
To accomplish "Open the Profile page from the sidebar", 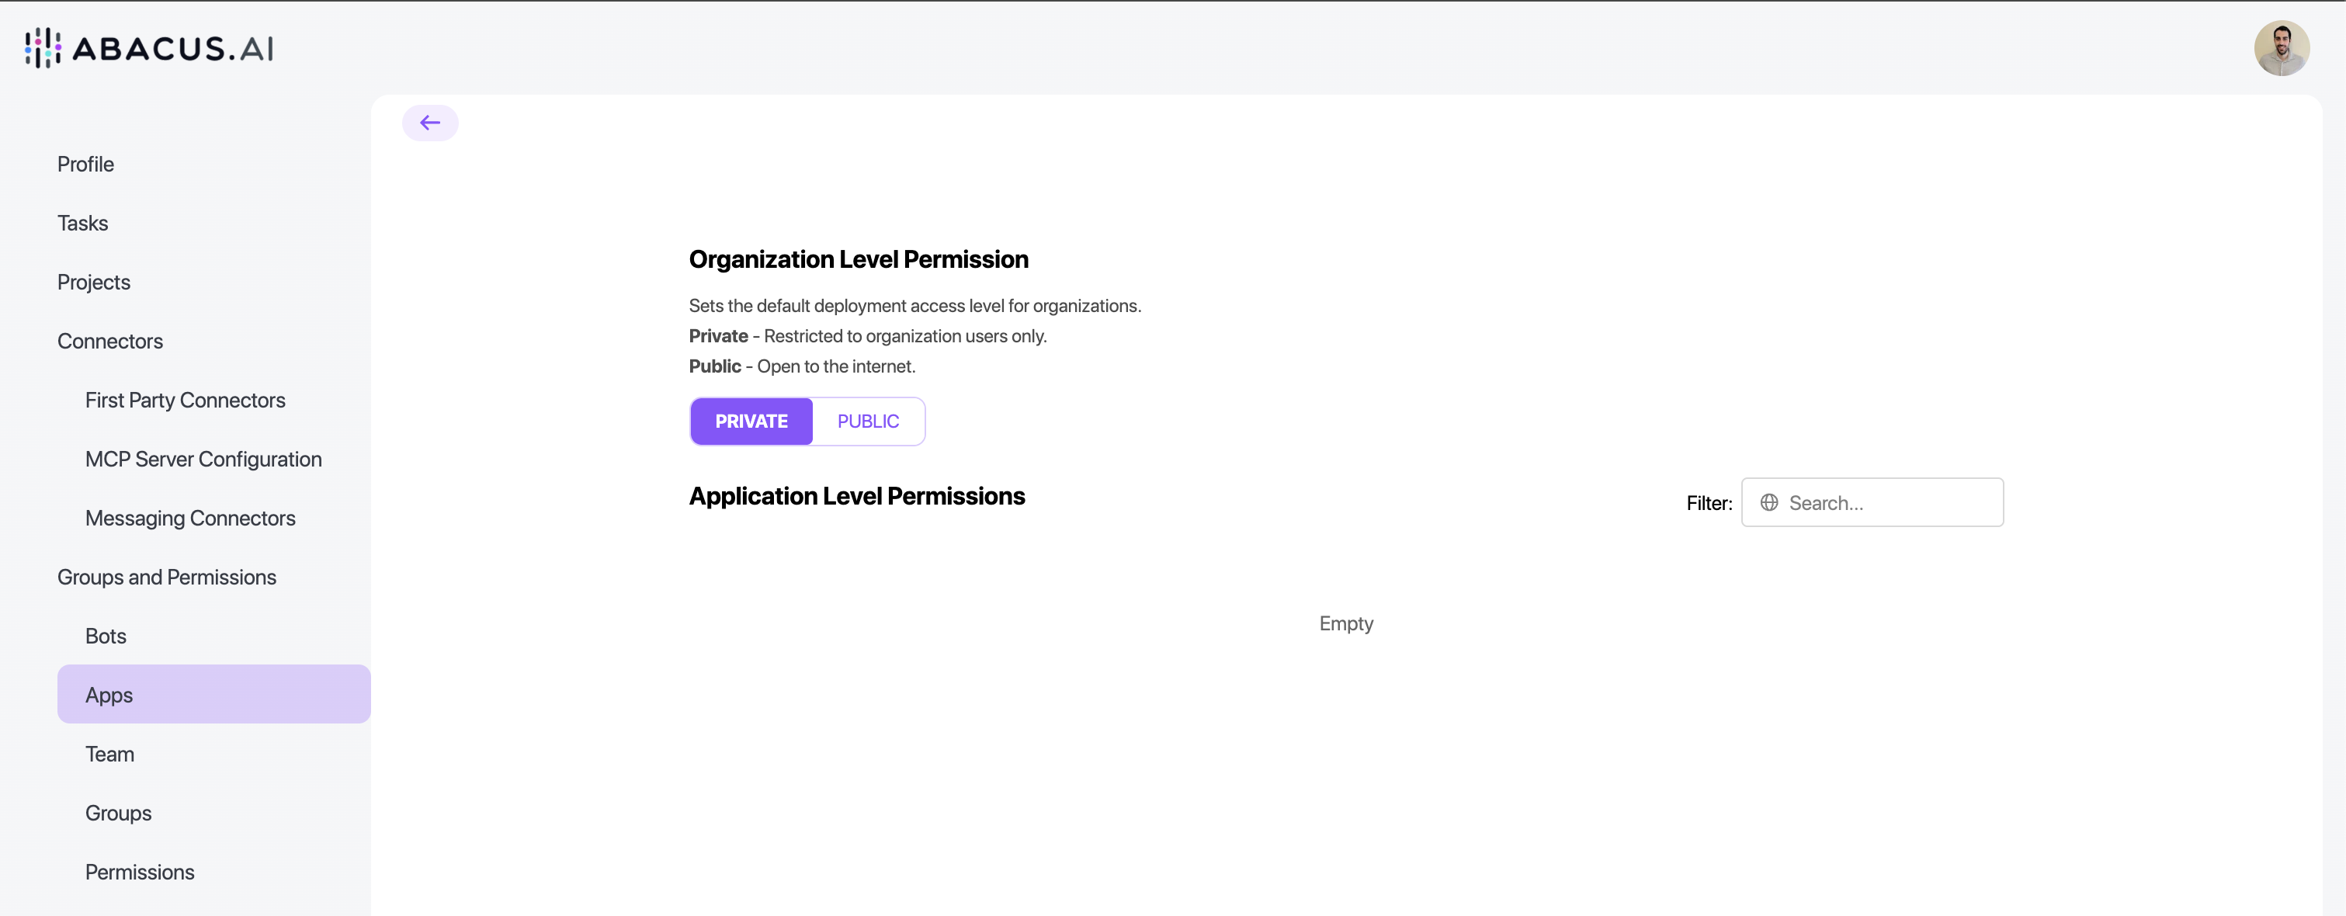I will coord(85,164).
